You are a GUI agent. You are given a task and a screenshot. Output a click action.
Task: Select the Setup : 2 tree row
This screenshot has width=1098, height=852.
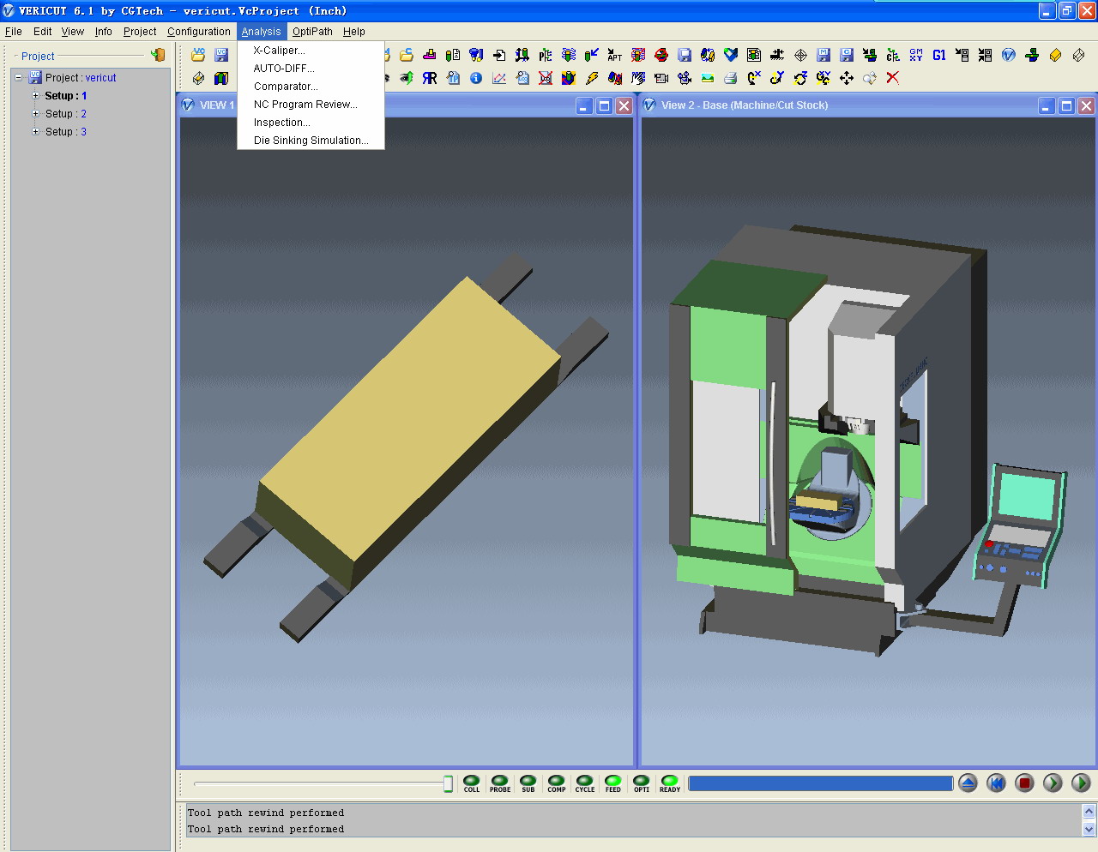(66, 114)
